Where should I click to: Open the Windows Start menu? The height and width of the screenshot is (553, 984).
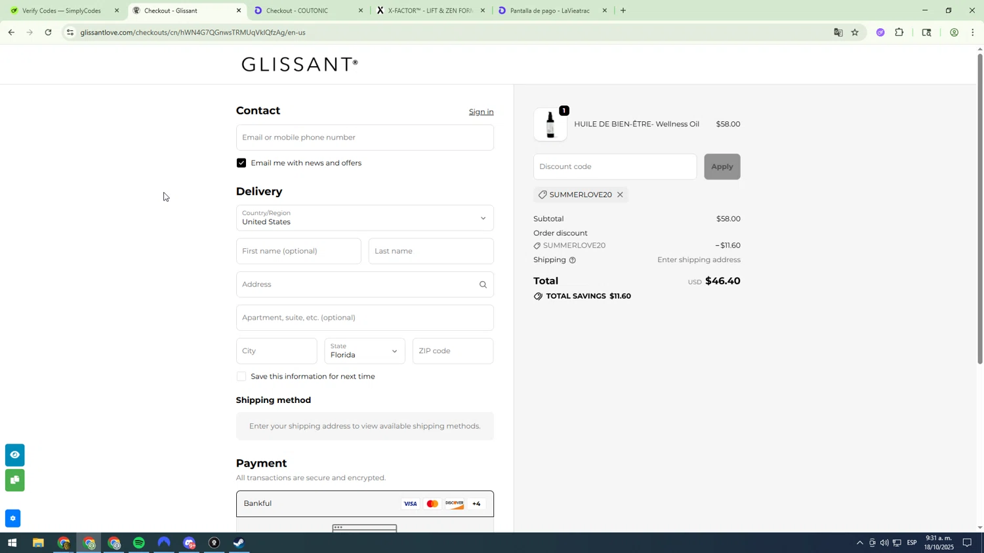[11, 543]
